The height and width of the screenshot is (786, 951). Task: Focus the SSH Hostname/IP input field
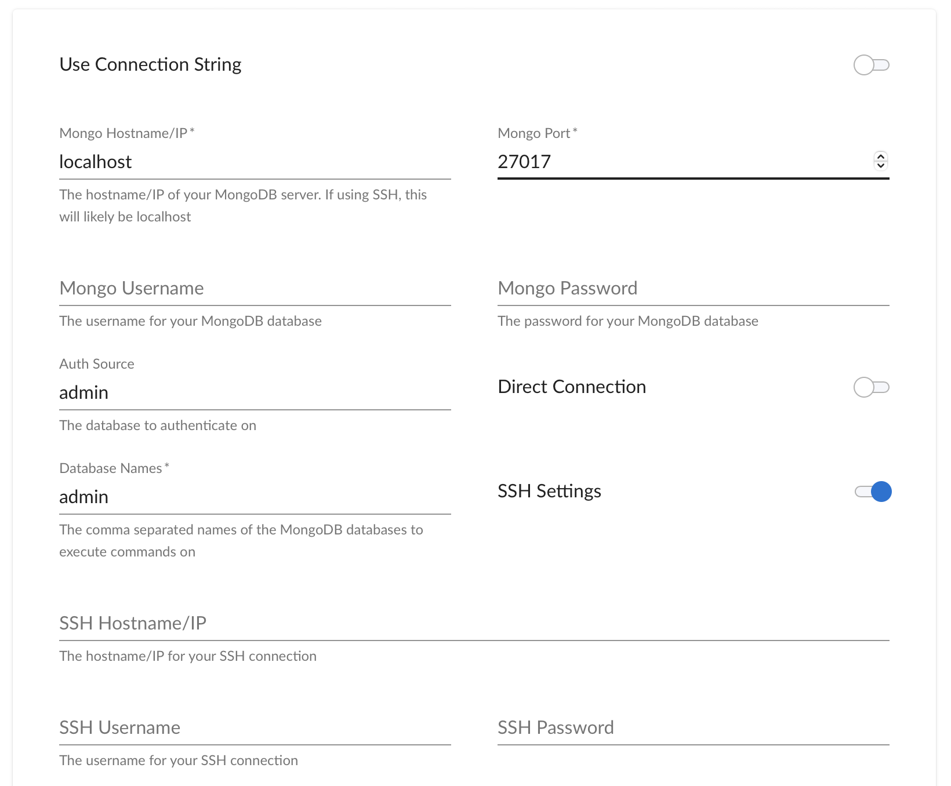tap(474, 623)
